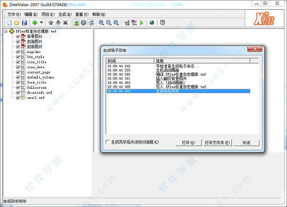The image size is (287, 207).
Task: Click the 时间 column header
Action: coord(130,61)
